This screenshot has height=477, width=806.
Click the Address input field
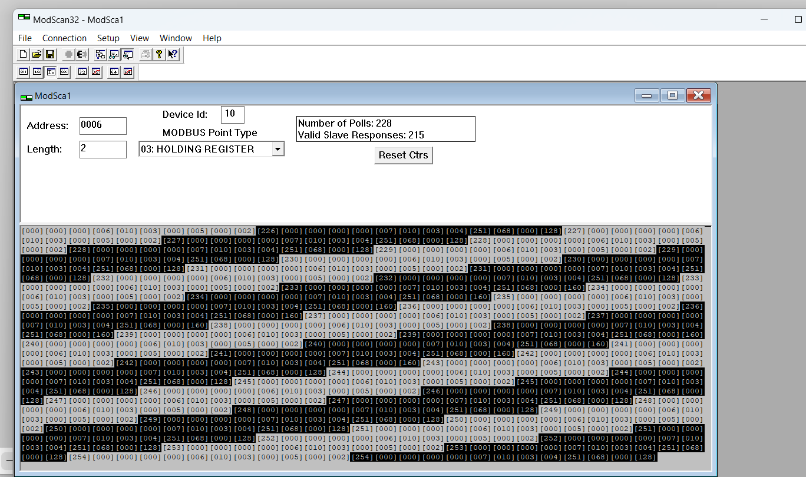103,125
